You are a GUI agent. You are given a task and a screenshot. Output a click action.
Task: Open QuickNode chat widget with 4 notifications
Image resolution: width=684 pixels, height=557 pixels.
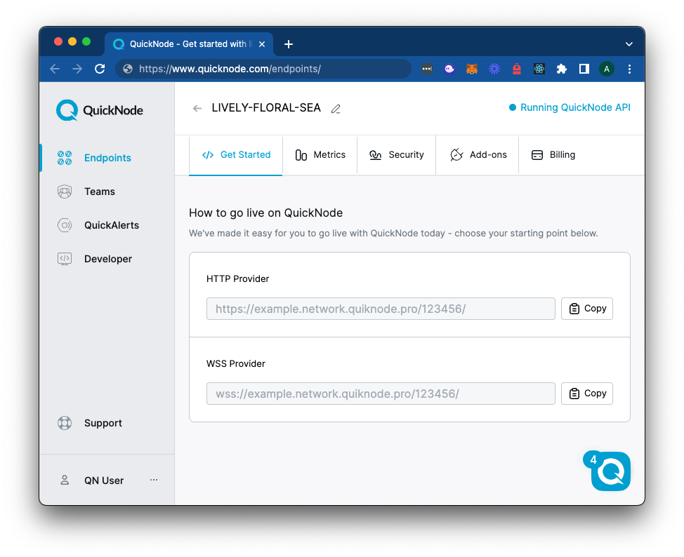click(x=610, y=471)
